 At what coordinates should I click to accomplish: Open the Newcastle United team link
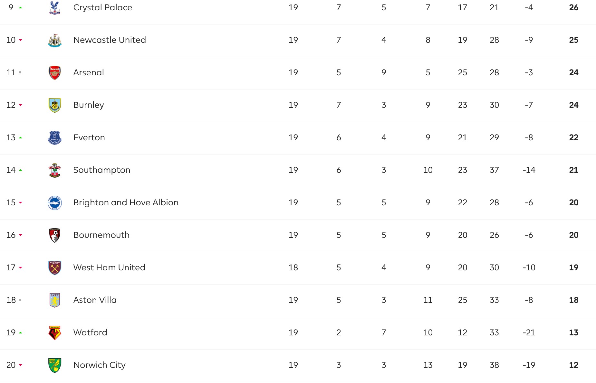(110, 40)
